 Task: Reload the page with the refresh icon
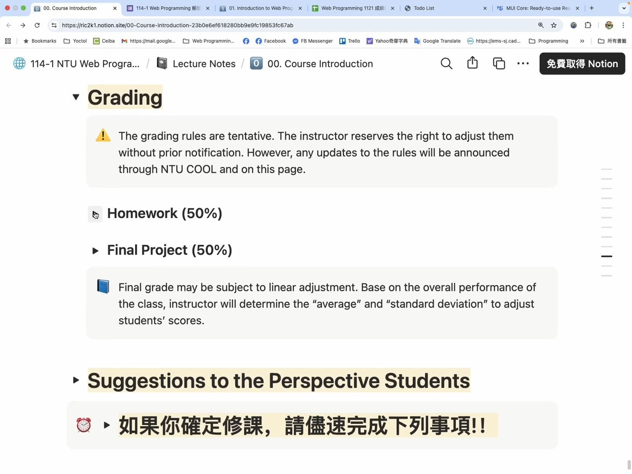pos(37,25)
